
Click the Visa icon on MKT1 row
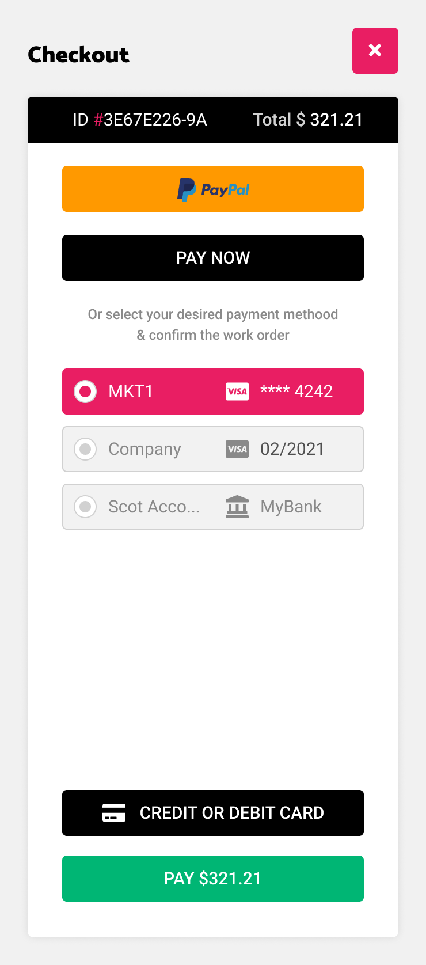tap(237, 392)
